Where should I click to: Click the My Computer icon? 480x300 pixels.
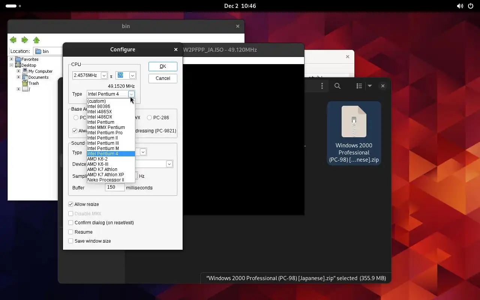click(25, 71)
